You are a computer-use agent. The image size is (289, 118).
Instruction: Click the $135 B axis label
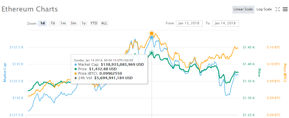[x=18, y=64]
